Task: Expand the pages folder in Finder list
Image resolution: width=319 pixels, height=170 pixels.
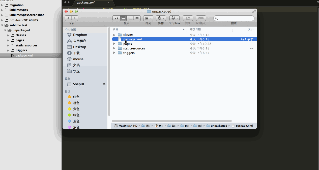Action: (114, 44)
